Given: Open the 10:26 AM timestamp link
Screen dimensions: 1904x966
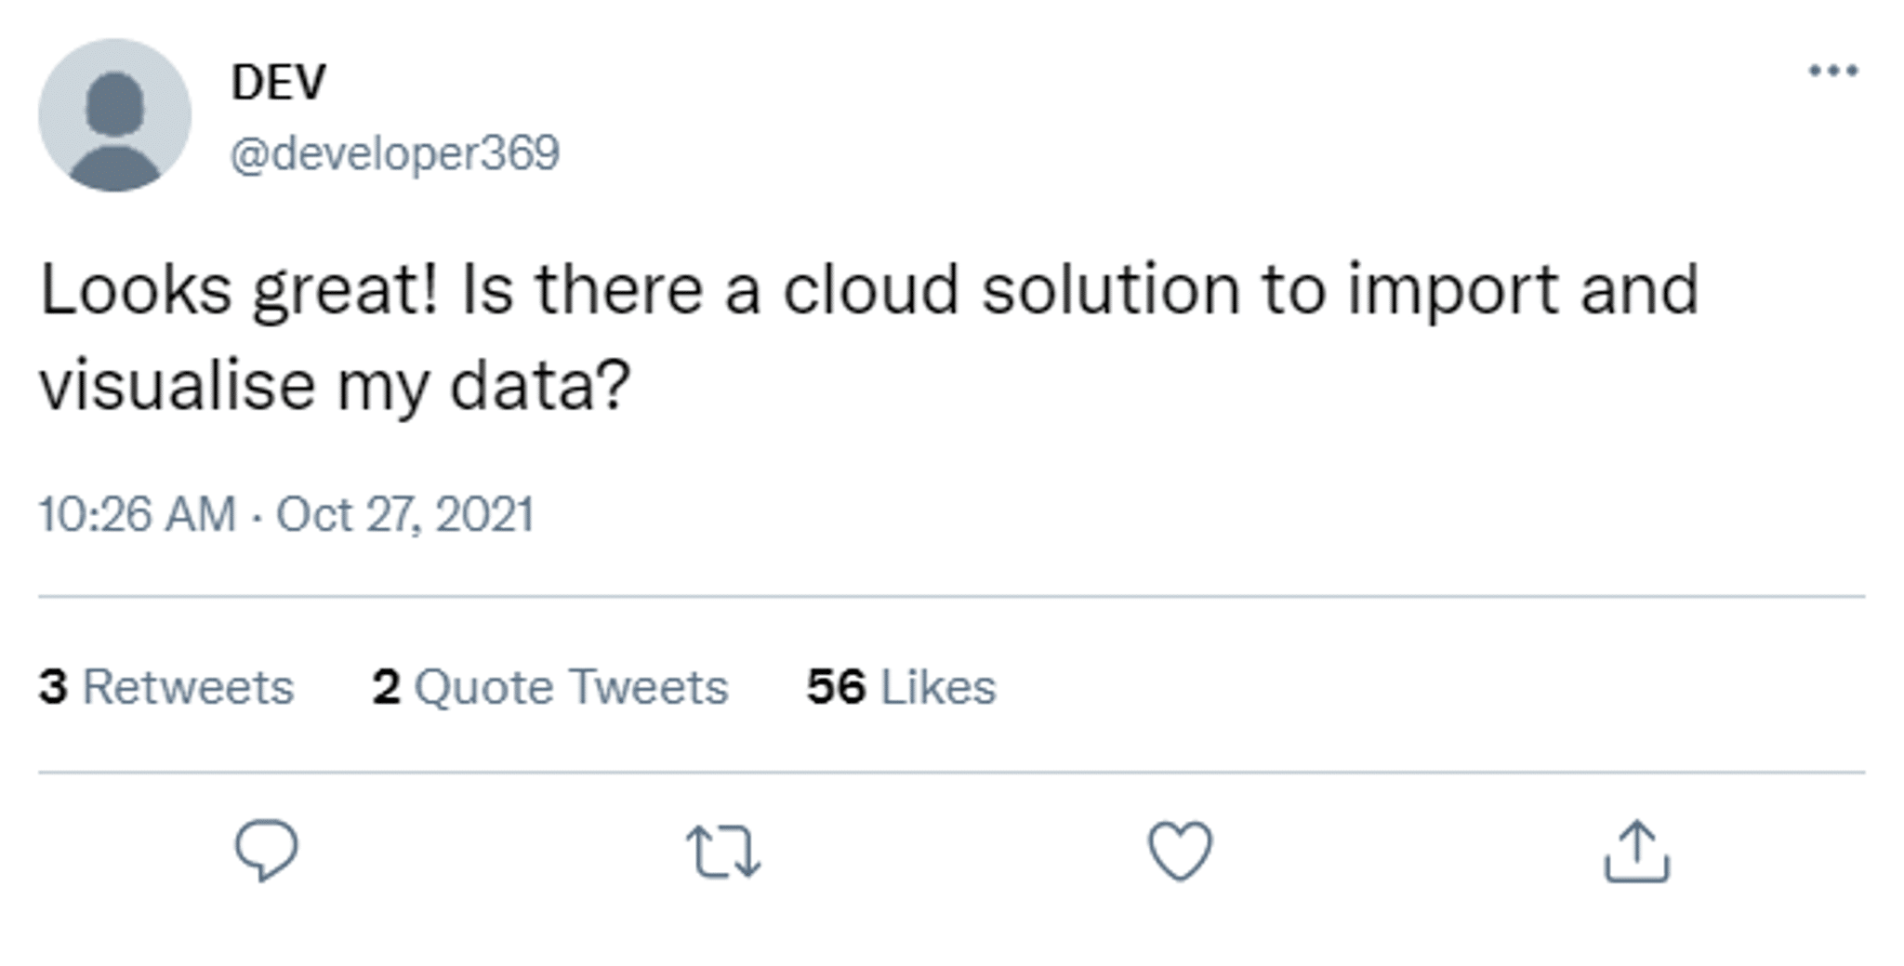Looking at the screenshot, I should point(138,514).
